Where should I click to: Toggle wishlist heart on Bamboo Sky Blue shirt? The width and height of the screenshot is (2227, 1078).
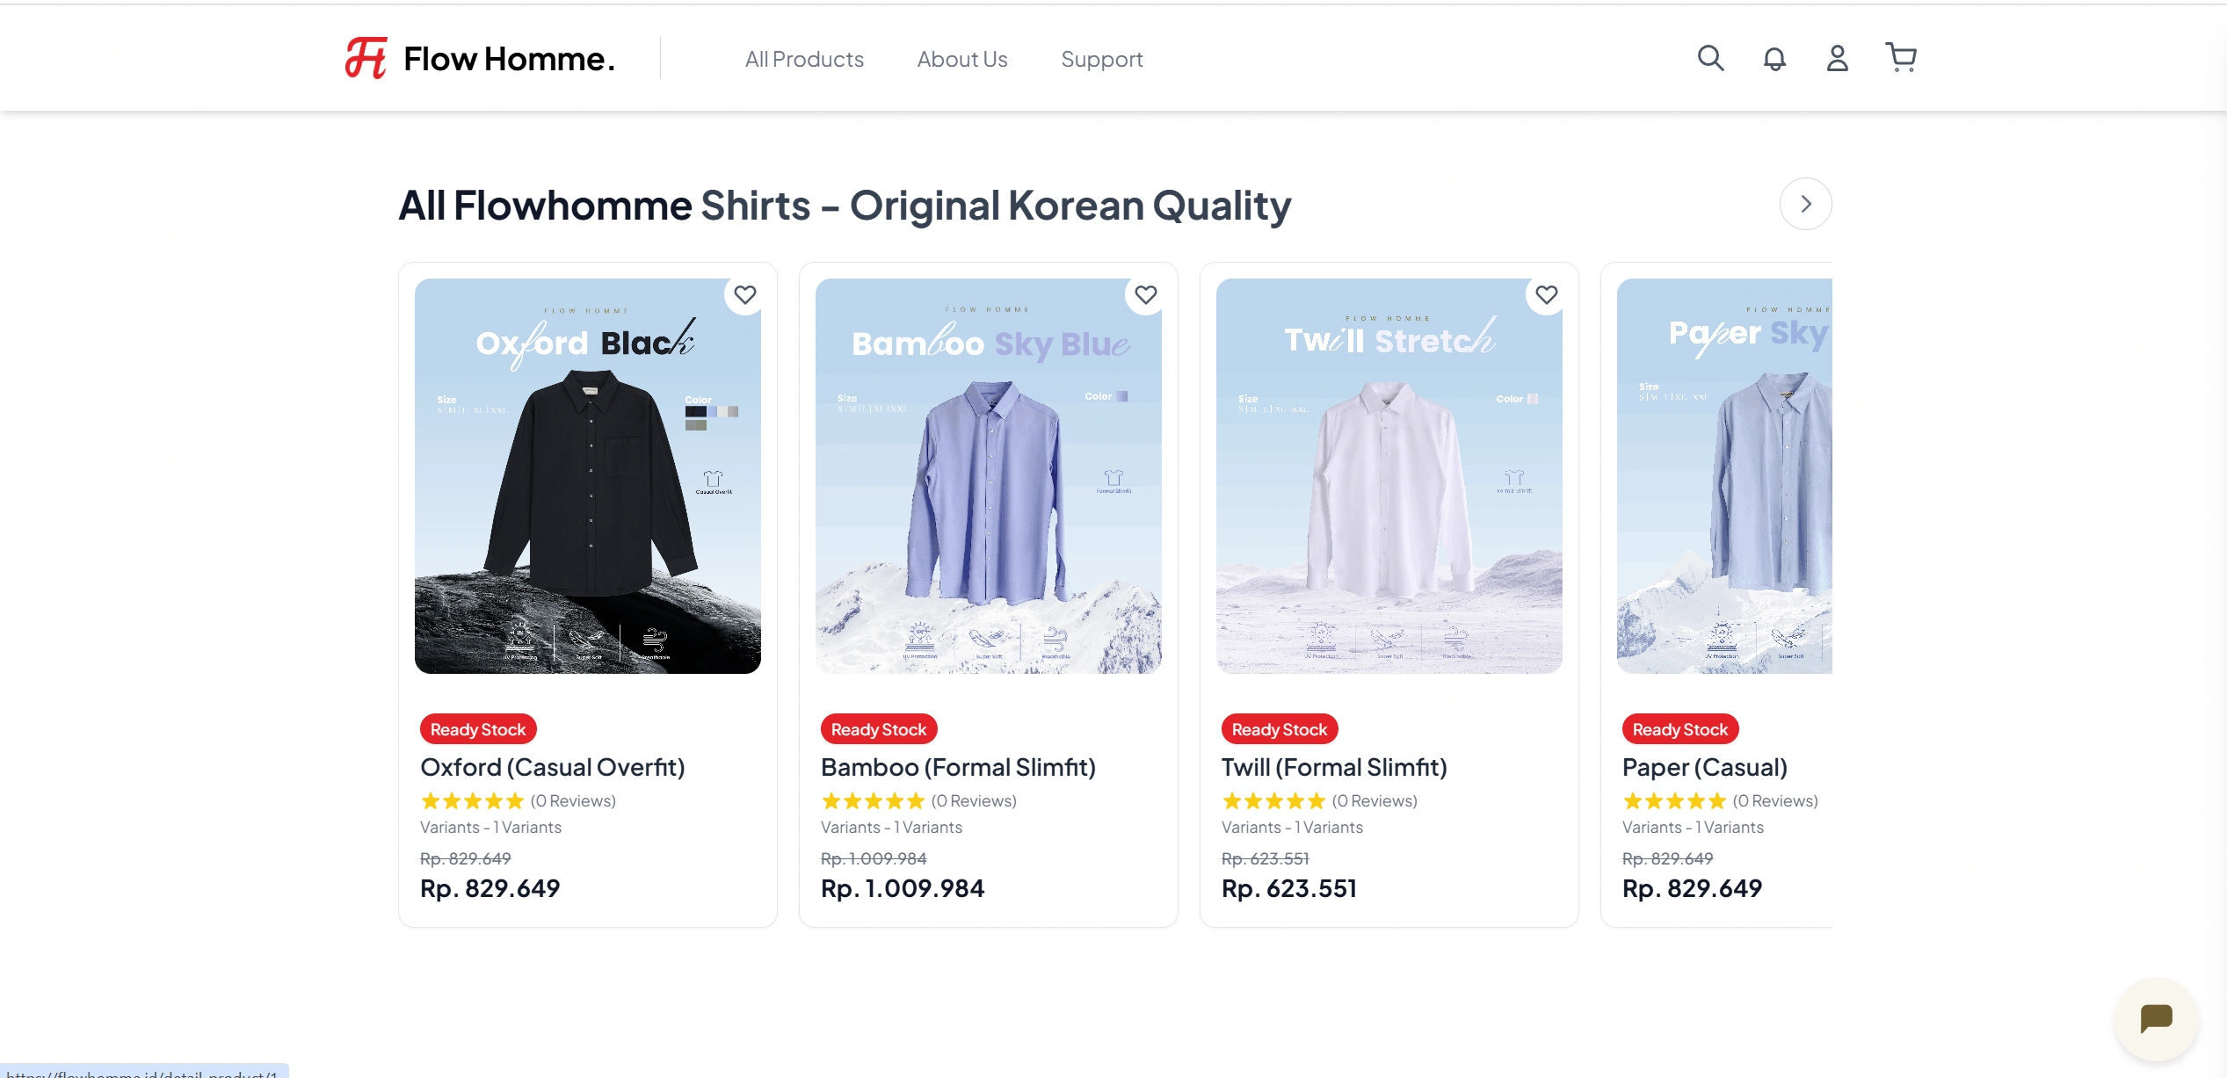pos(1145,295)
